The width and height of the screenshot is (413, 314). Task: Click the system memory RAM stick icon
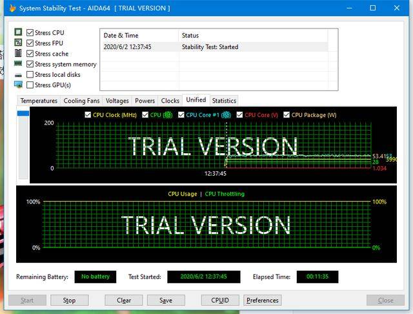18,63
